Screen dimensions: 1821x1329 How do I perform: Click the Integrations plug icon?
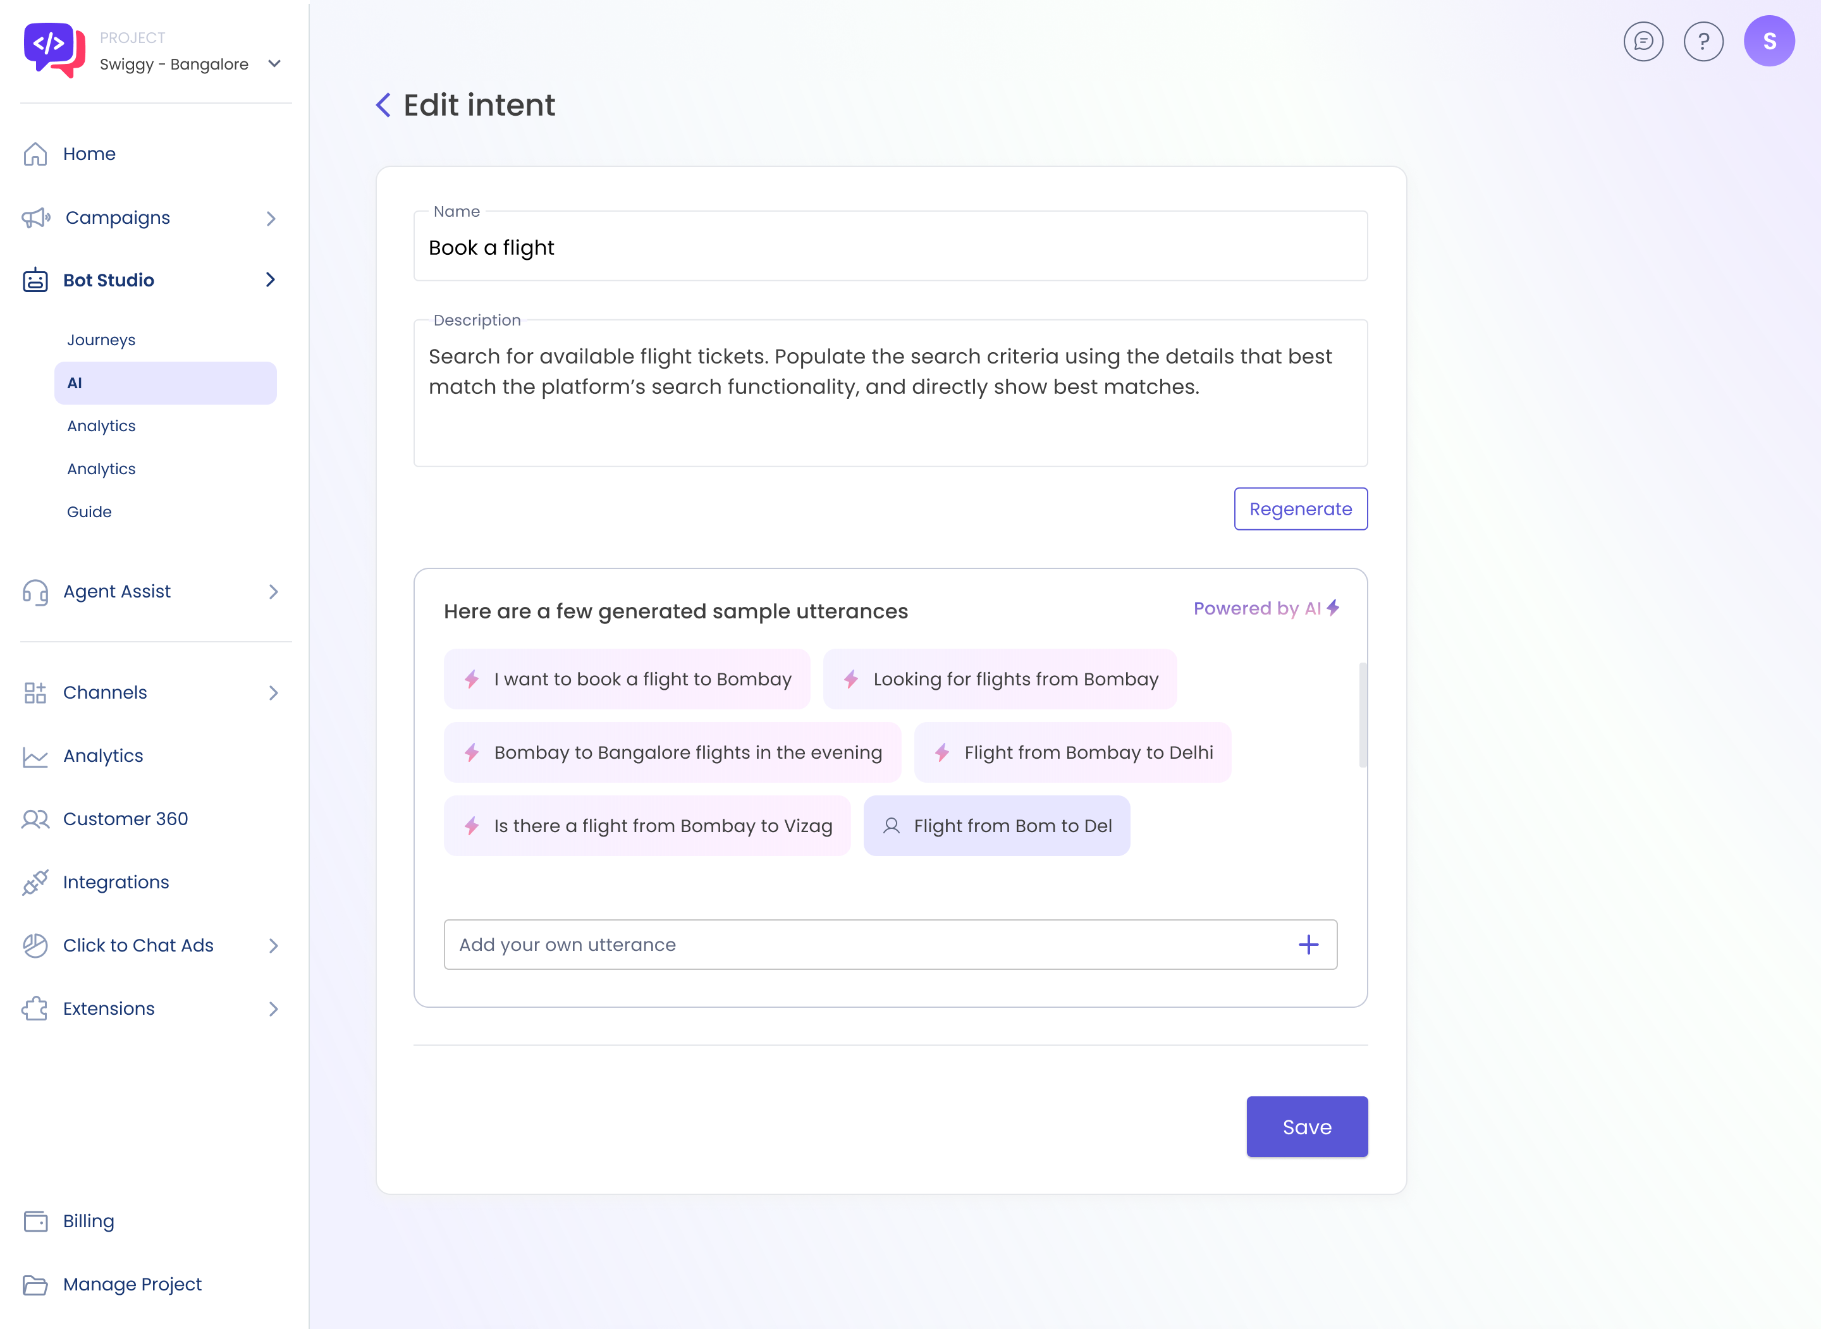click(35, 883)
